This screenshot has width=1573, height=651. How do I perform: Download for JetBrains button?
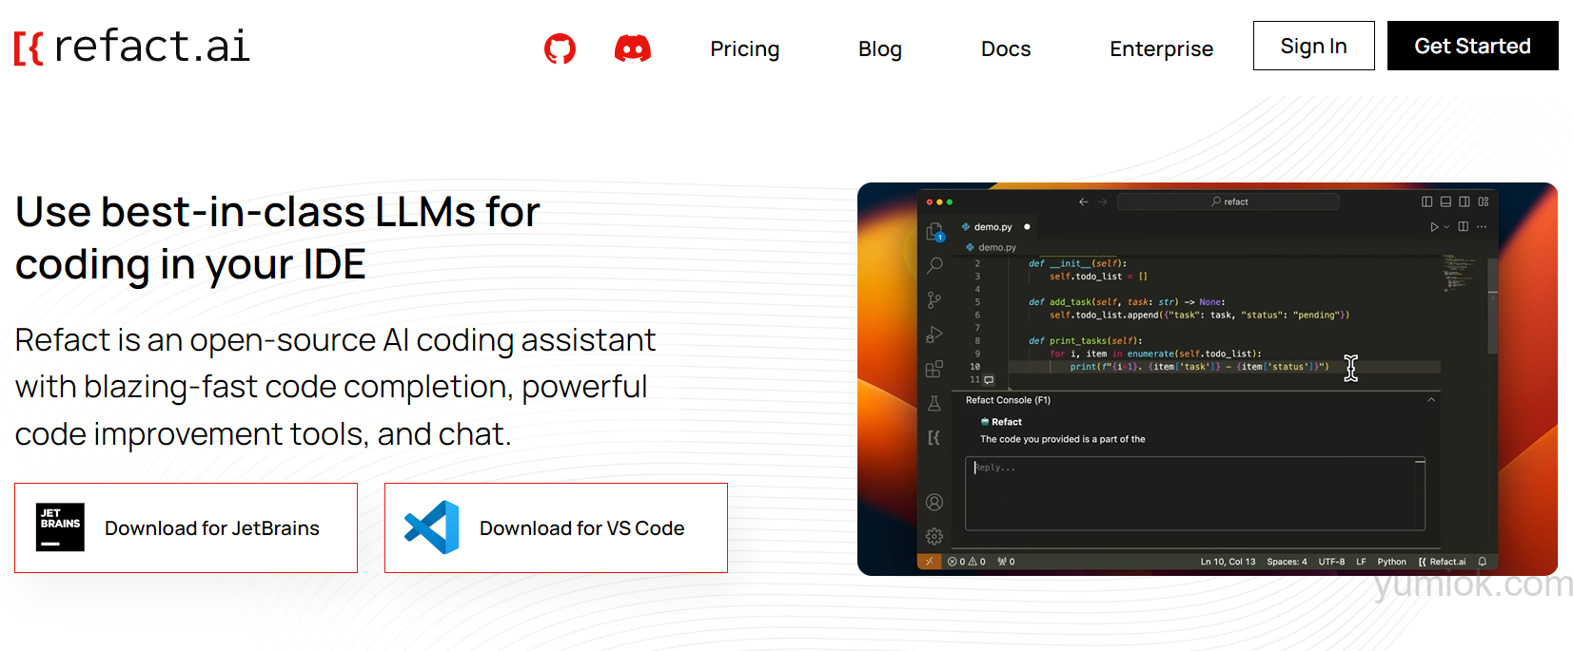click(x=186, y=527)
